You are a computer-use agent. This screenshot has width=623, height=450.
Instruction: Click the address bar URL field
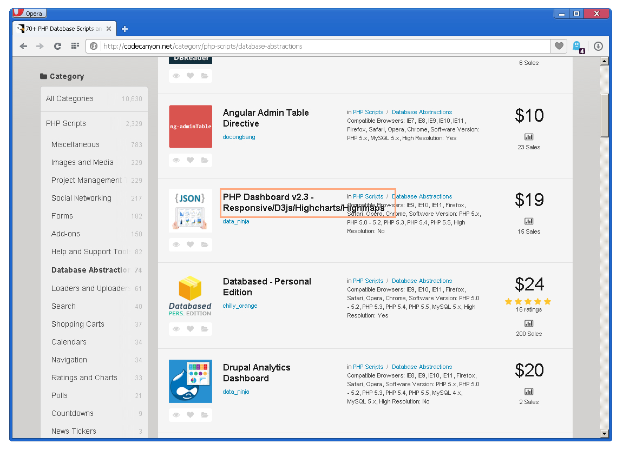325,46
